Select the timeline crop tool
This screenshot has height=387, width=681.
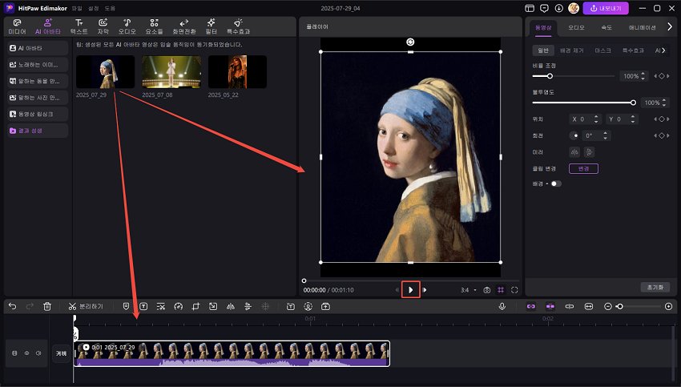pos(195,307)
